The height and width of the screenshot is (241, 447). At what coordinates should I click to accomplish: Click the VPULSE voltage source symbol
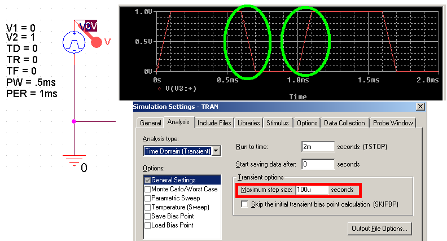[x=73, y=42]
